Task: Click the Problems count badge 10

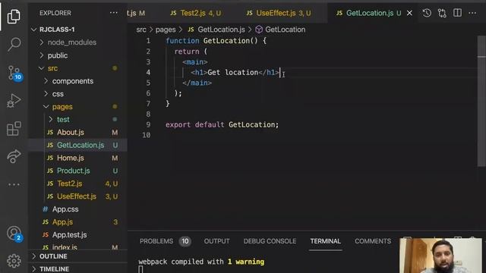Action: pos(185,241)
